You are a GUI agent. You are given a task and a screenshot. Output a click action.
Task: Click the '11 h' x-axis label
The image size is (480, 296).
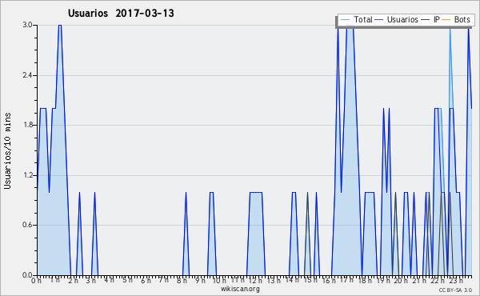tap(238, 281)
